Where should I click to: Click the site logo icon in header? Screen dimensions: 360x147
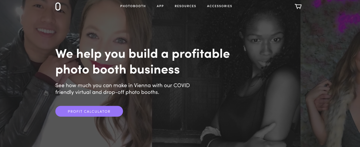(x=58, y=6)
